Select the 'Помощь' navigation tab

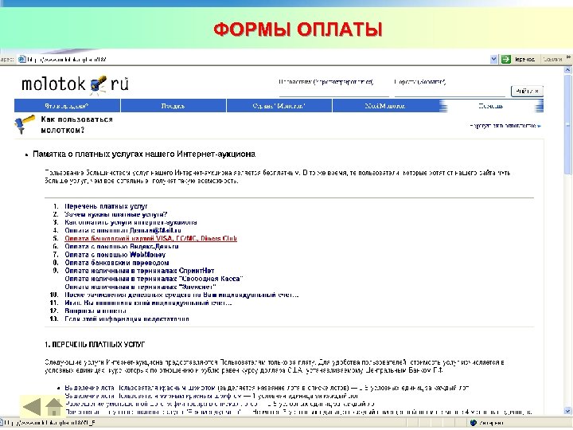tap(491, 106)
